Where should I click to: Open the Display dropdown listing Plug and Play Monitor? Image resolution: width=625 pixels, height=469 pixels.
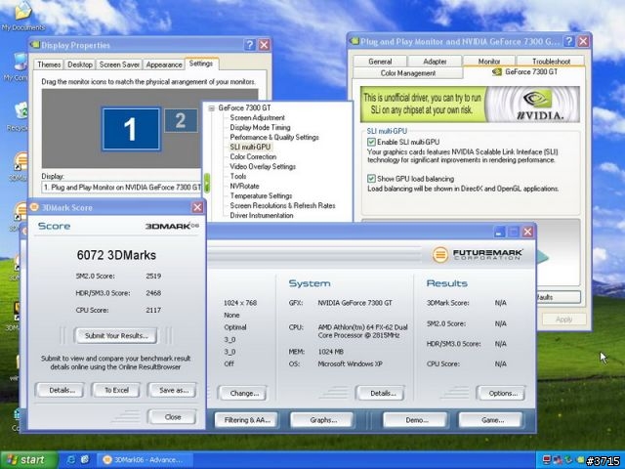click(121, 187)
